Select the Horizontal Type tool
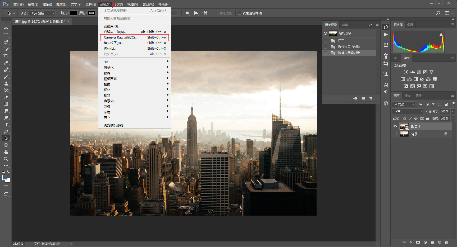The height and width of the screenshot is (247, 457). [x=6, y=125]
